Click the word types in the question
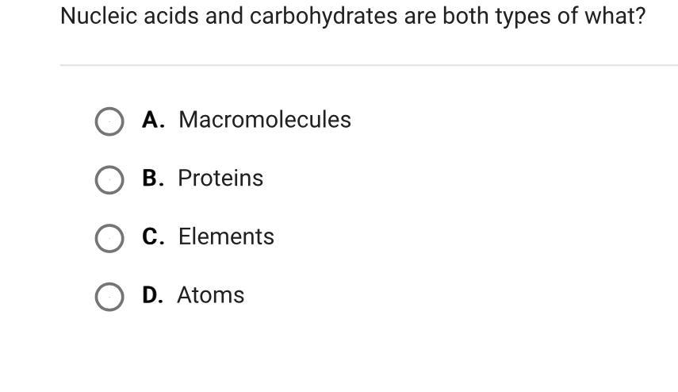Image resolution: width=678 pixels, height=392 pixels. point(523,17)
